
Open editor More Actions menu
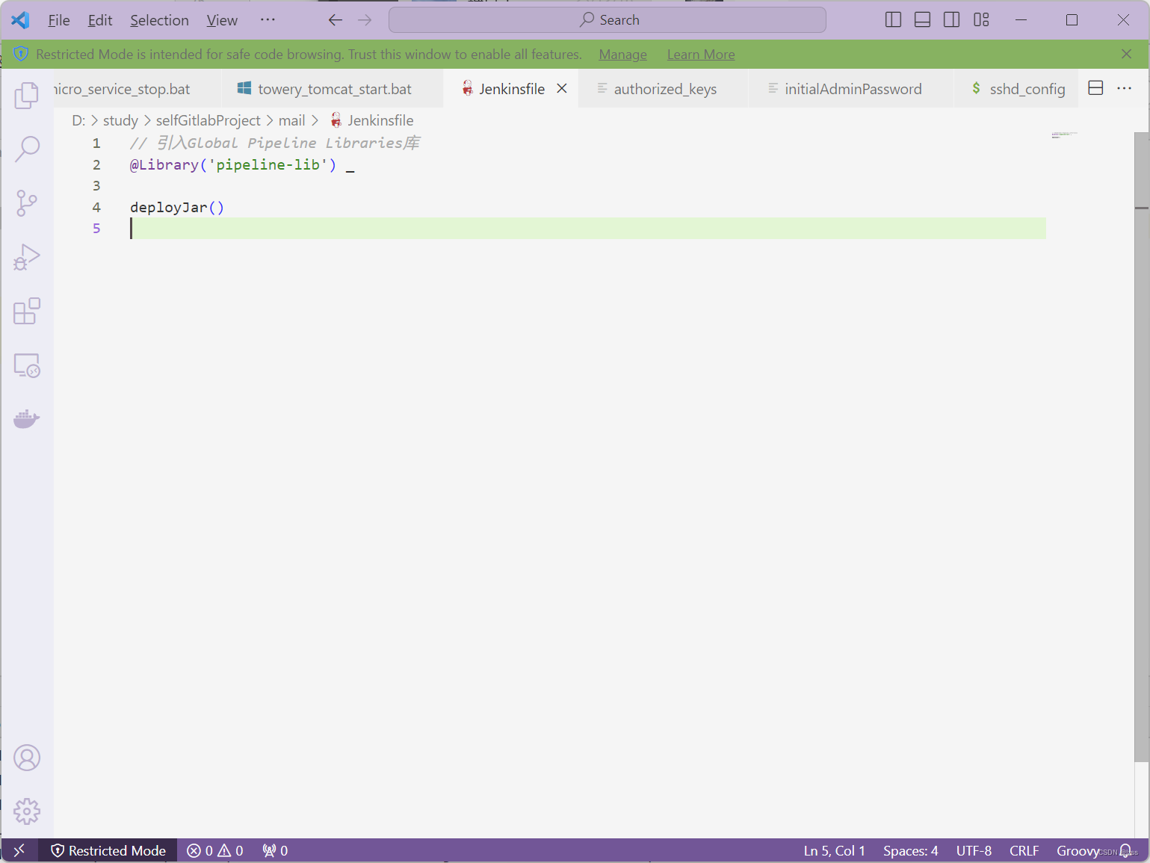(1125, 88)
